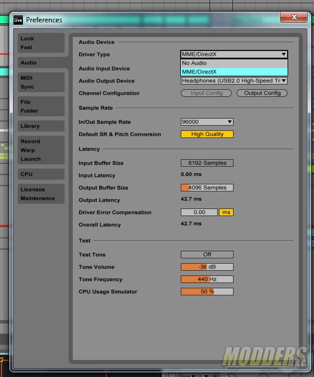Choose MME/DirectX from driver list

pos(234,72)
